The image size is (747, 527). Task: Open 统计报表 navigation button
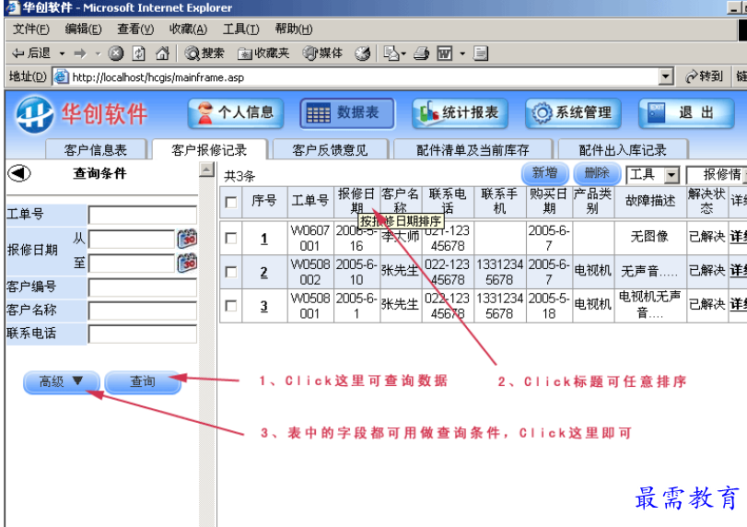click(460, 113)
